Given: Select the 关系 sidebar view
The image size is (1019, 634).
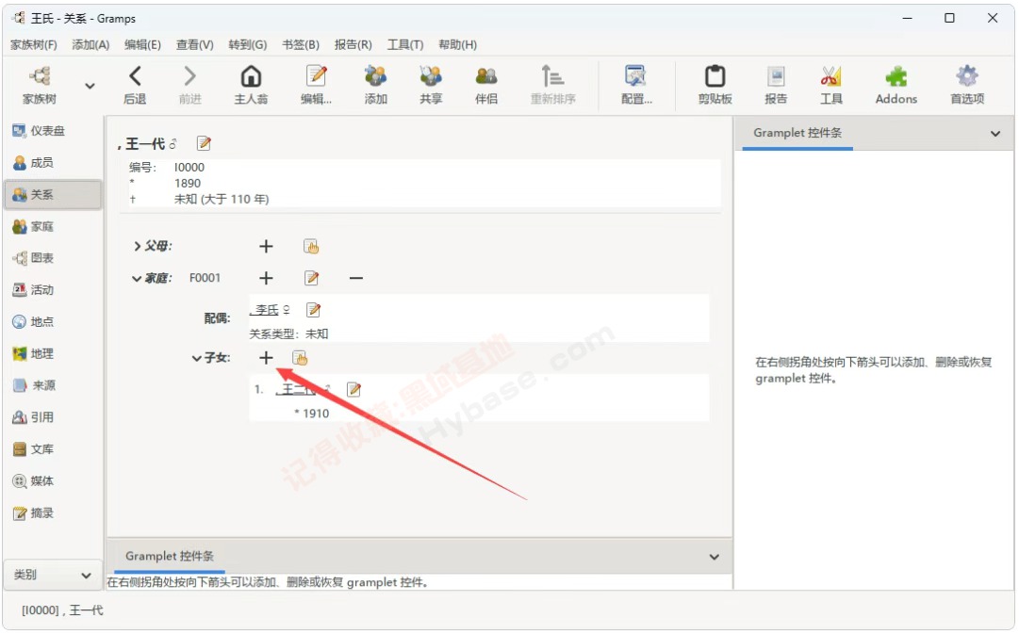Looking at the screenshot, I should (53, 195).
